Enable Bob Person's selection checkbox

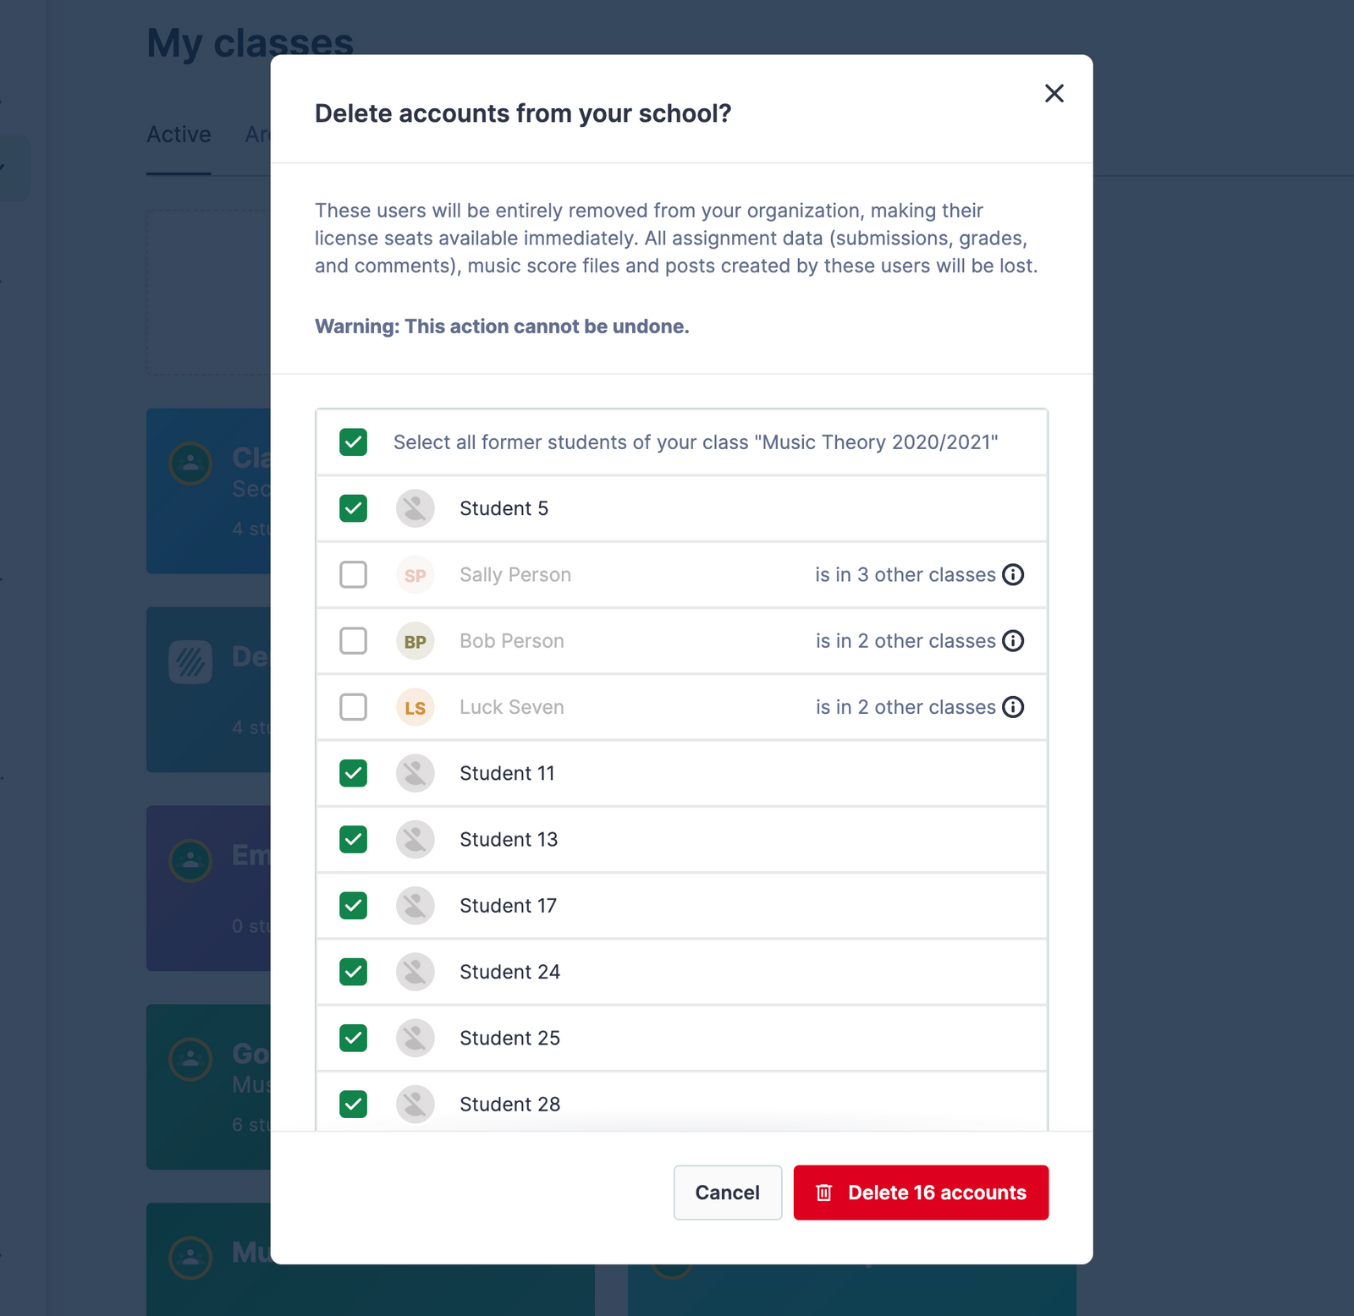pyautogui.click(x=353, y=640)
